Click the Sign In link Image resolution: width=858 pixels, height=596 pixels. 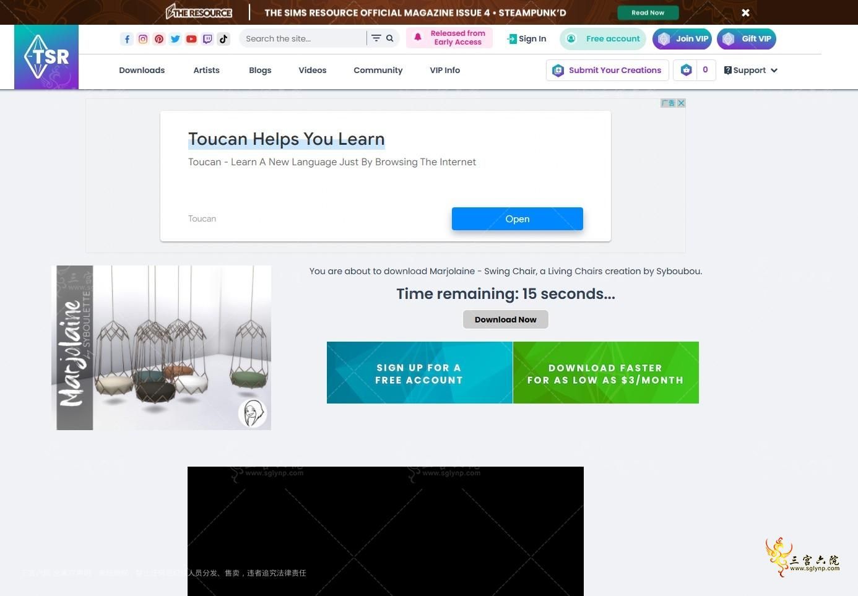click(x=526, y=38)
